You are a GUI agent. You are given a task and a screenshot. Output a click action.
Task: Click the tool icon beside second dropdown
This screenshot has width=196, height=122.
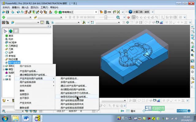pyautogui.click(x=36, y=17)
